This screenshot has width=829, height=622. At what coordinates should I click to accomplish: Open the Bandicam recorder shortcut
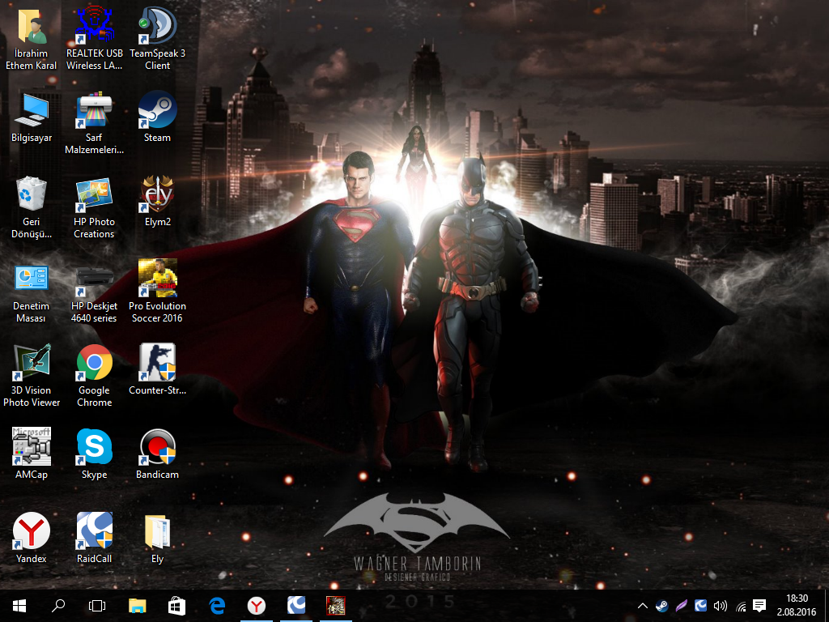click(157, 454)
